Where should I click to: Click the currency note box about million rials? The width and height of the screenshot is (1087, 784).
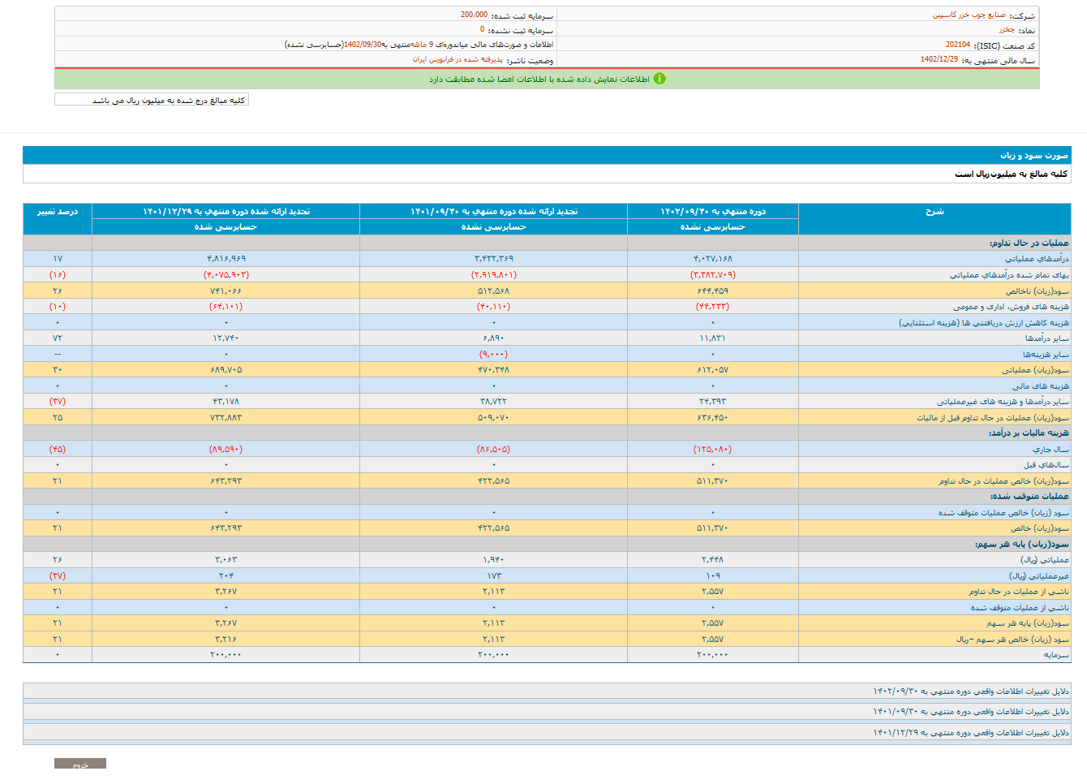point(152,100)
